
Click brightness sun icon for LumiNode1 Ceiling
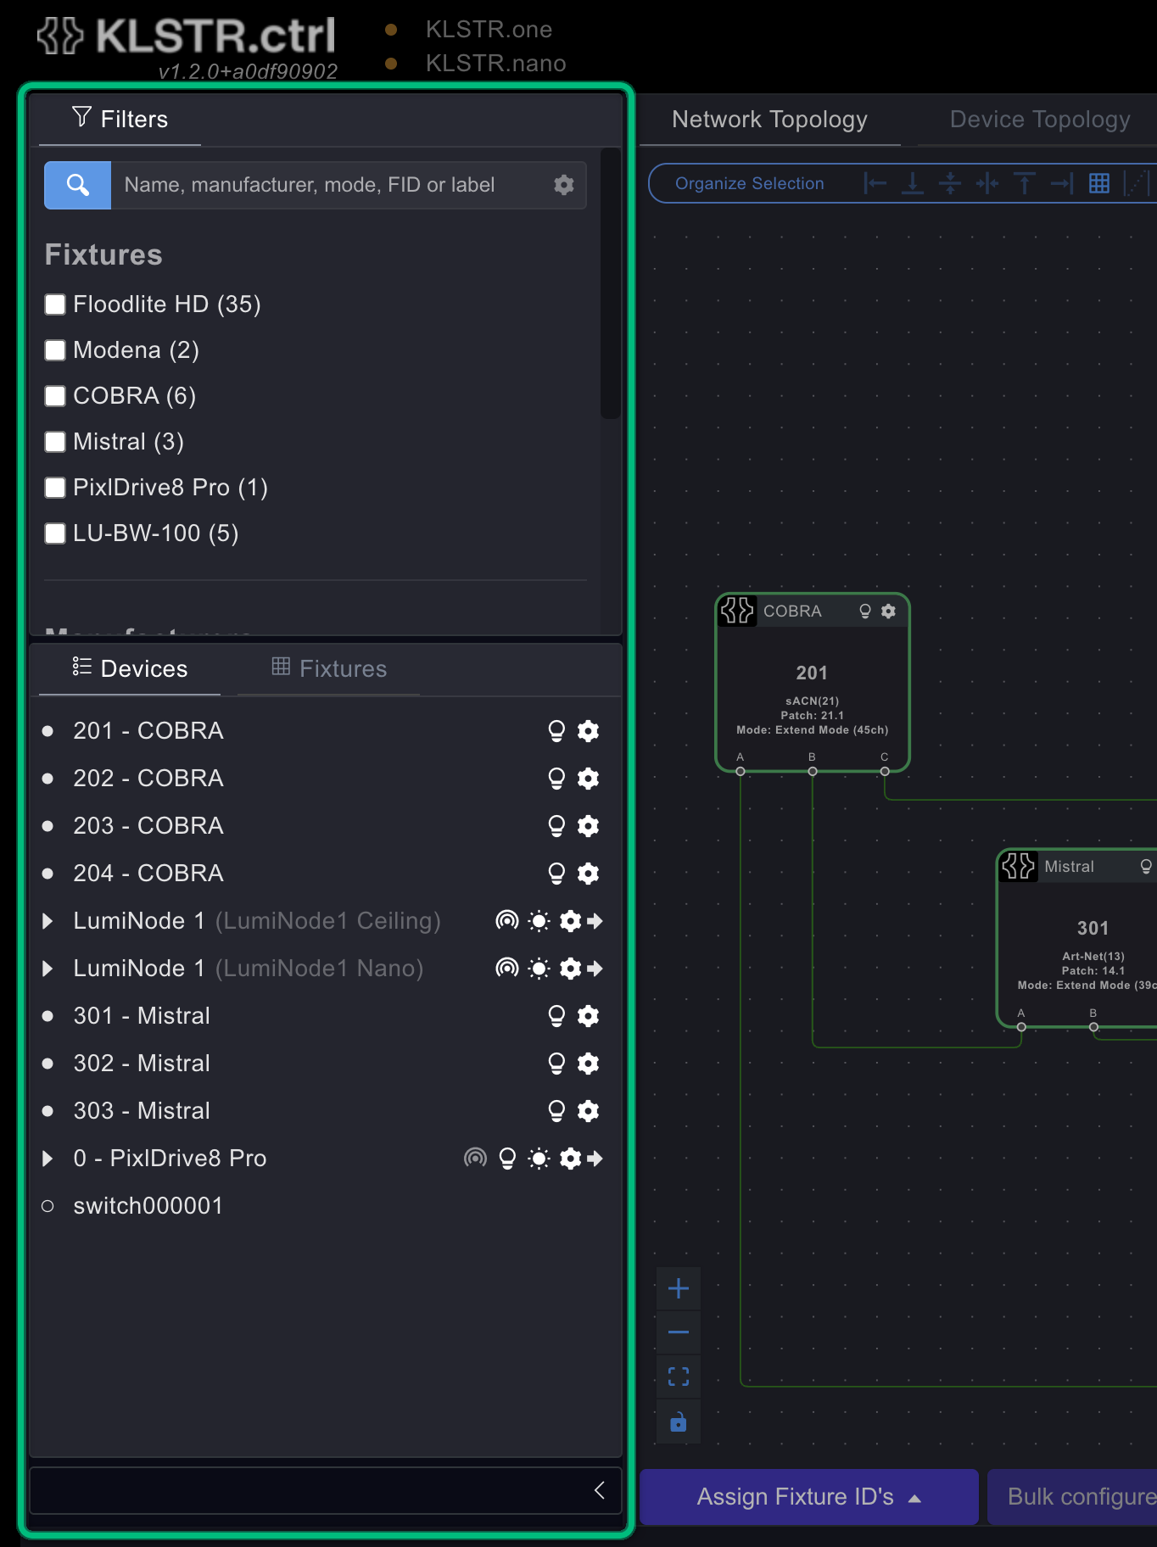539,921
